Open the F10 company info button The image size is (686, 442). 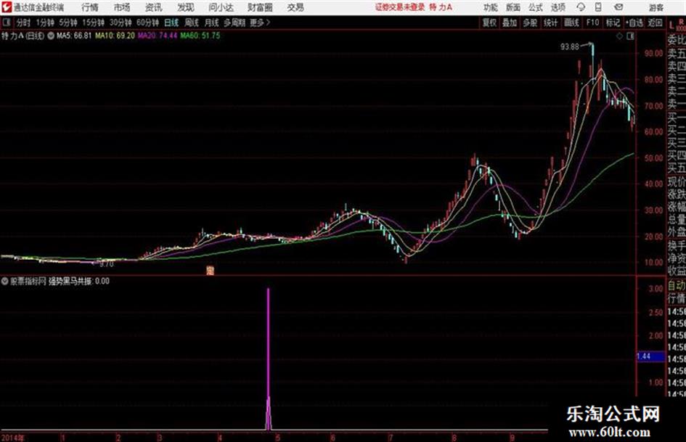coord(592,22)
